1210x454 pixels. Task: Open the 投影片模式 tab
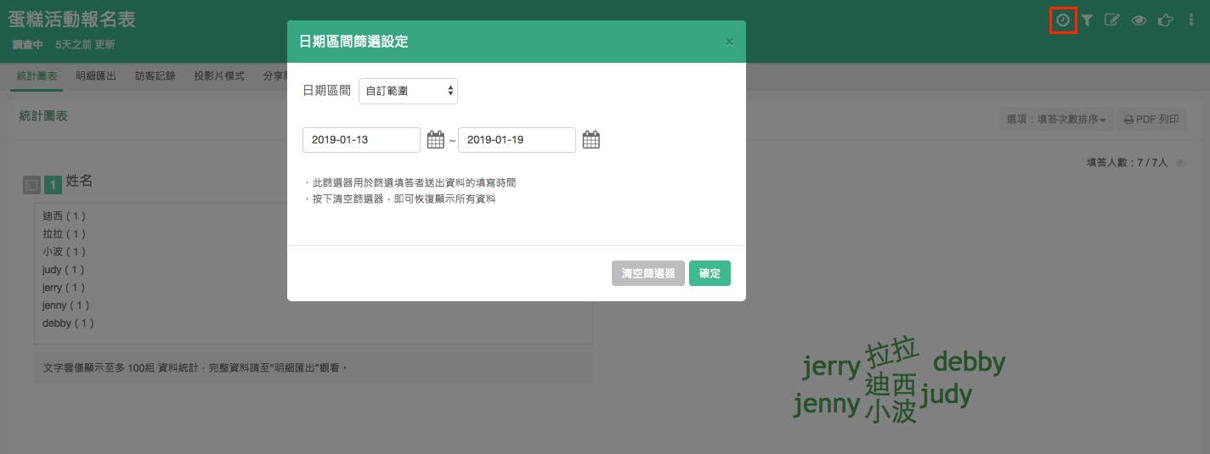tap(219, 76)
